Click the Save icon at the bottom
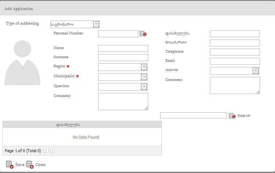The width and height of the screenshot is (275, 173). point(9,165)
